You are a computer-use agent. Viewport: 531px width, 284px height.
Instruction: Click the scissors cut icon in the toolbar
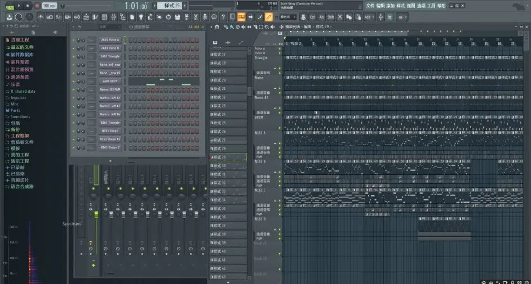click(x=340, y=17)
